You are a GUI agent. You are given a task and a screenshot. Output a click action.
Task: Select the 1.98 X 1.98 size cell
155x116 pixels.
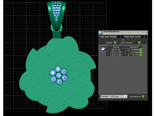(x=116, y=55)
